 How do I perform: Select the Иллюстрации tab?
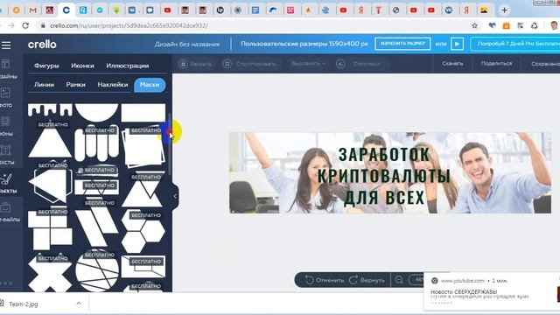[x=128, y=66]
